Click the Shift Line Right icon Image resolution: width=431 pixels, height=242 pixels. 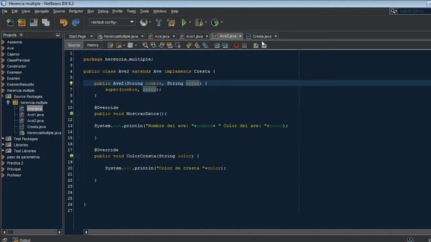[225, 45]
